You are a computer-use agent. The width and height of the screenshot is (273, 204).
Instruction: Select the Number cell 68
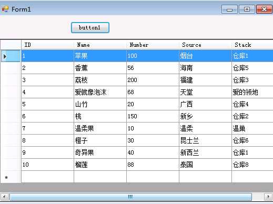coord(153,92)
